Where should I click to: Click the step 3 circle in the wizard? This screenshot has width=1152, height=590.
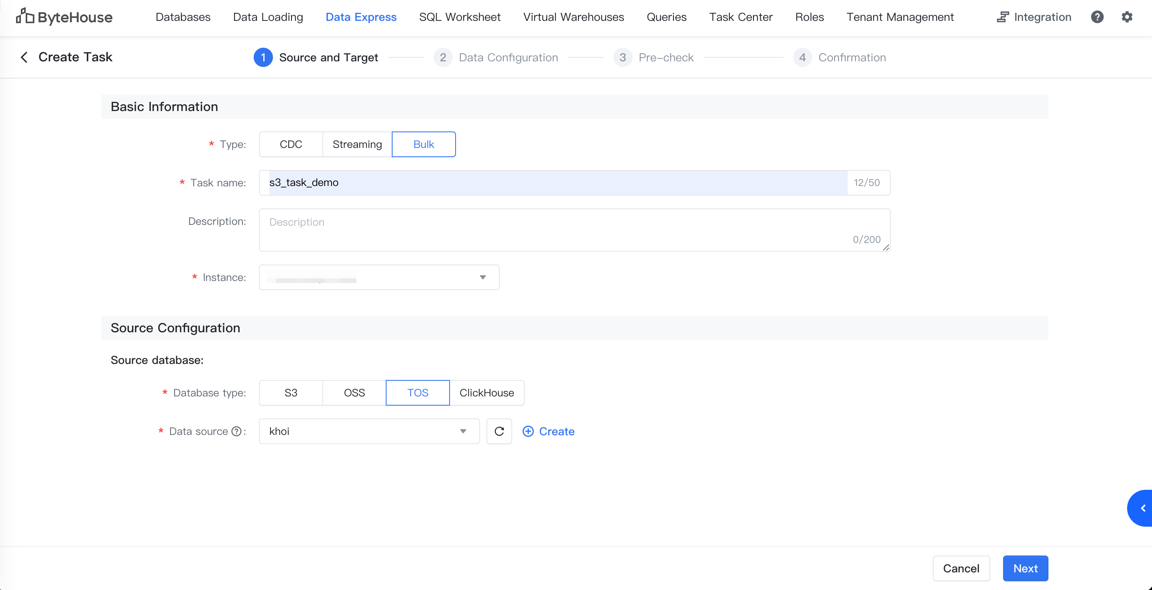[623, 57]
